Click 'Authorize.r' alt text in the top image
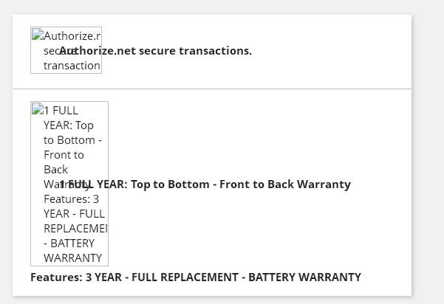 point(72,36)
